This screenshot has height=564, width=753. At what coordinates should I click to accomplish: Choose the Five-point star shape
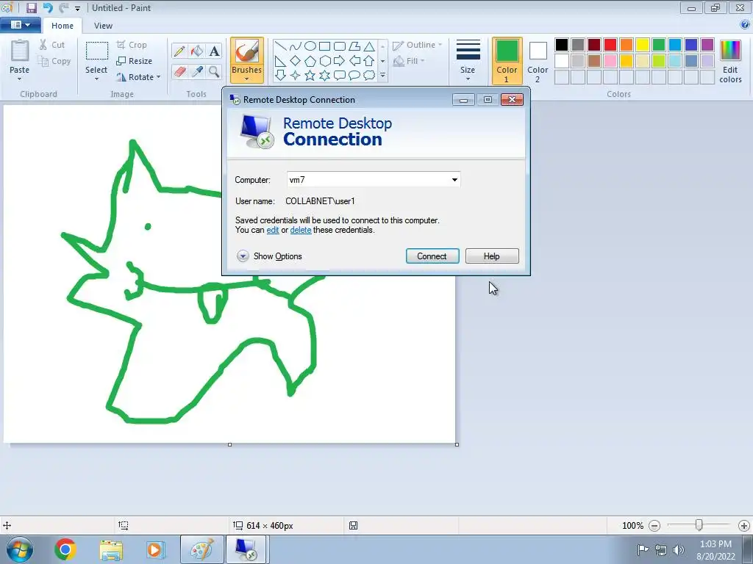coord(310,76)
